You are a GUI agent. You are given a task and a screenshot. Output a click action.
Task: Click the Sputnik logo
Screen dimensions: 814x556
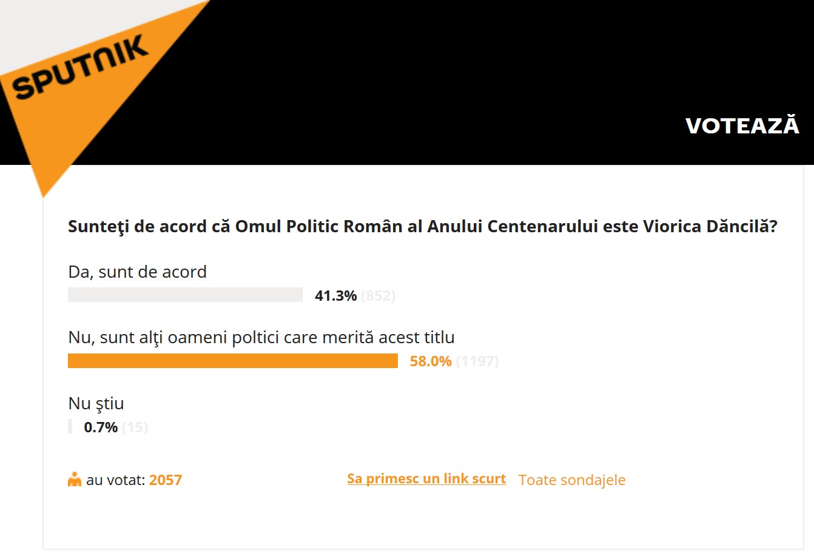[x=79, y=67]
